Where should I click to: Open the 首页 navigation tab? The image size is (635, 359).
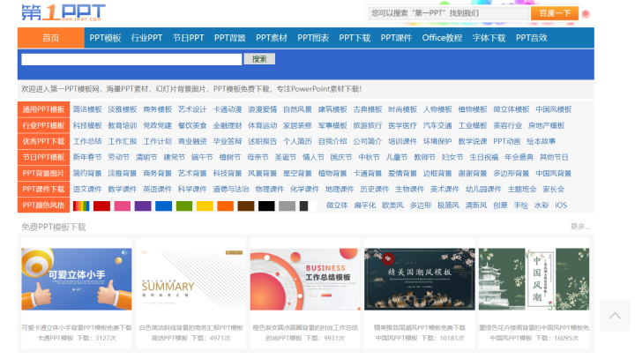click(51, 38)
